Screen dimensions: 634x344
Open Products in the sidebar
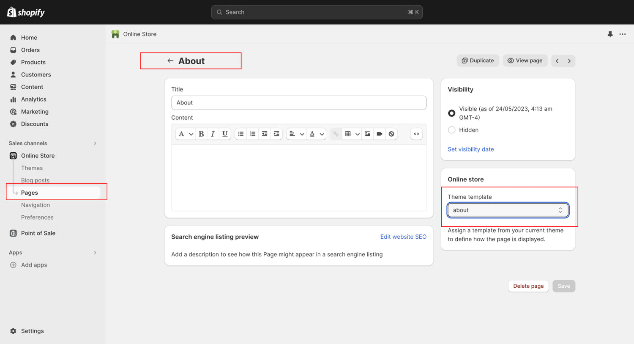coord(33,62)
